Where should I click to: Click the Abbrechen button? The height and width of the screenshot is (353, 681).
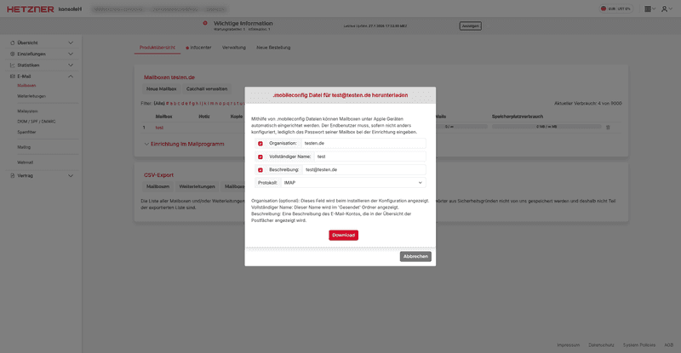click(x=415, y=256)
